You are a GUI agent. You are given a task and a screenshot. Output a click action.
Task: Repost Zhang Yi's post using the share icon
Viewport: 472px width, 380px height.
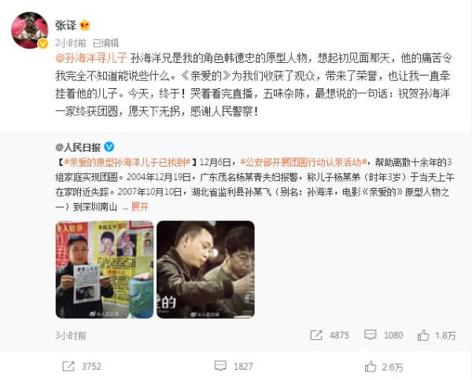[x=68, y=366]
